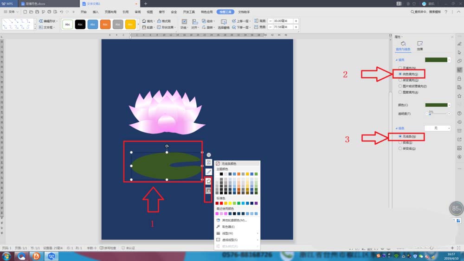
Task: Collapse the 填充 section triangle
Action: point(397,60)
